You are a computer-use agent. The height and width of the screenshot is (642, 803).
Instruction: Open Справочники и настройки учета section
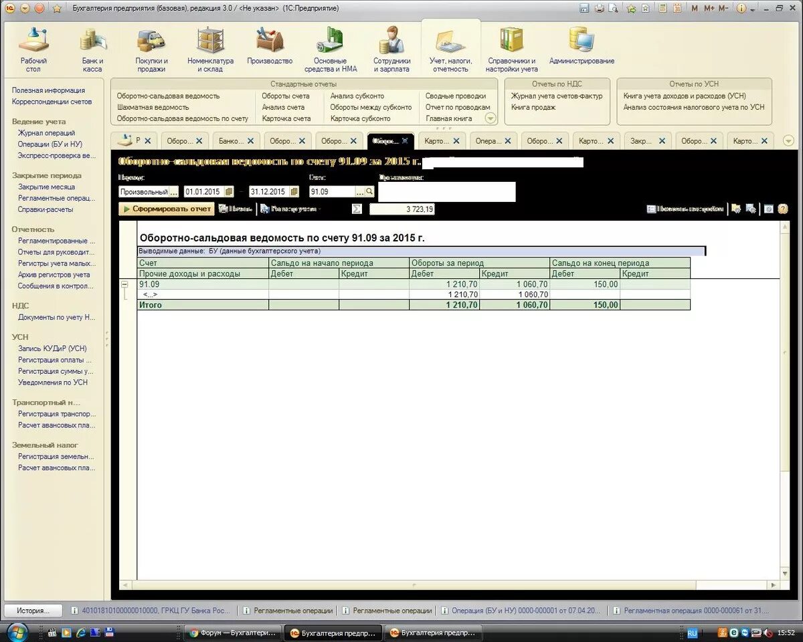(511, 49)
